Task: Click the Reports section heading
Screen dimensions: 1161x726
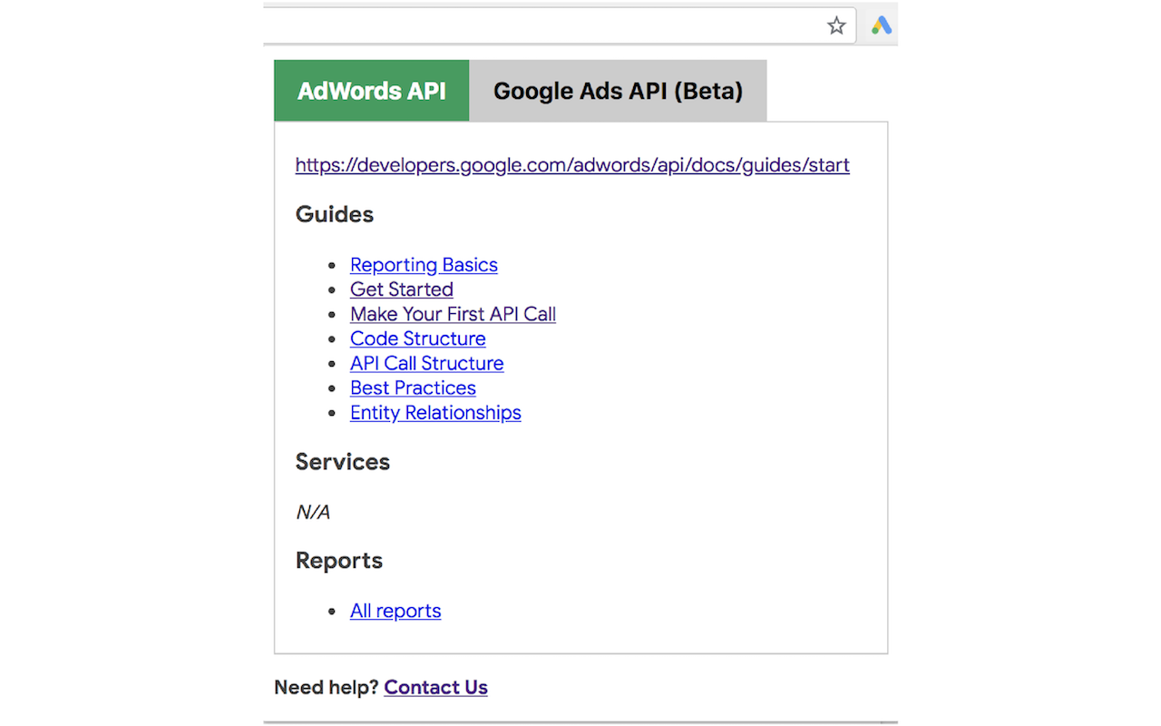Action: [338, 561]
